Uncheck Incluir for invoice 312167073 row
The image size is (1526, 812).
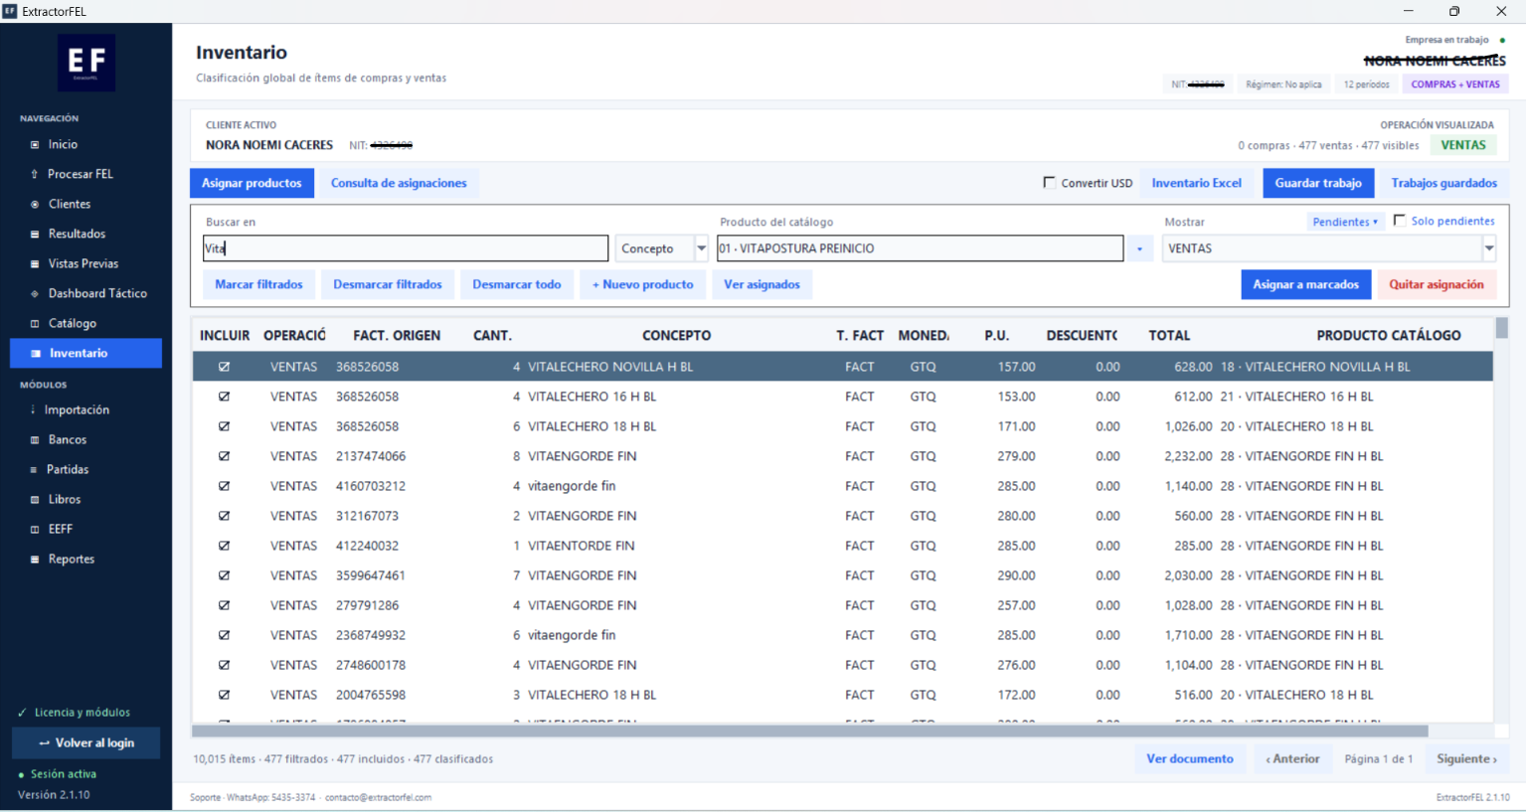[x=224, y=516]
